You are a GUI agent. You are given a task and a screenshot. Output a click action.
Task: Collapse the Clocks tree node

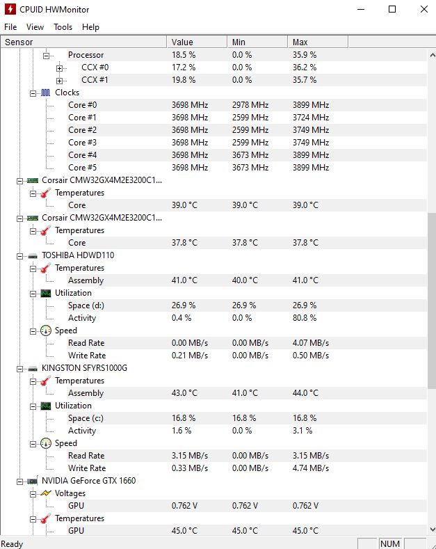(33, 93)
